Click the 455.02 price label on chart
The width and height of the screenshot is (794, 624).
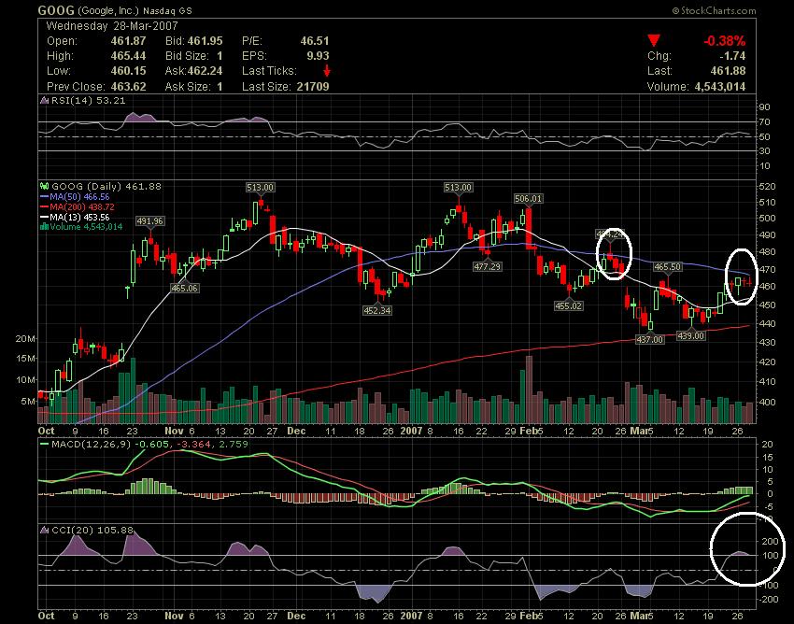[x=568, y=305]
